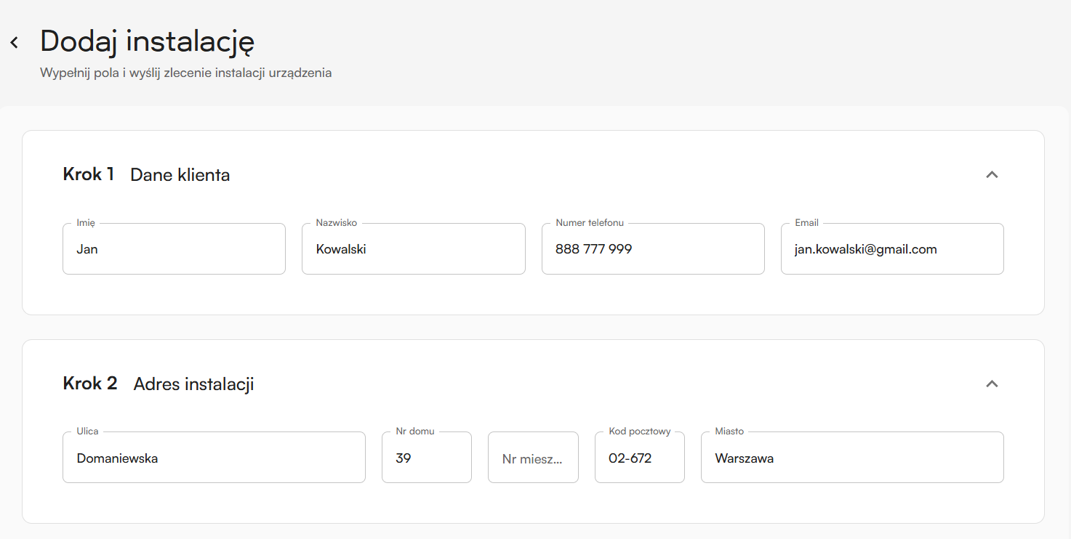Click the small 'Kod pocztowy' floating label

point(640,431)
